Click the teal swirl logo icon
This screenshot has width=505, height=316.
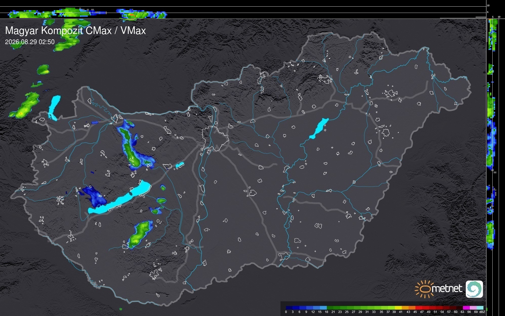coord(474,289)
